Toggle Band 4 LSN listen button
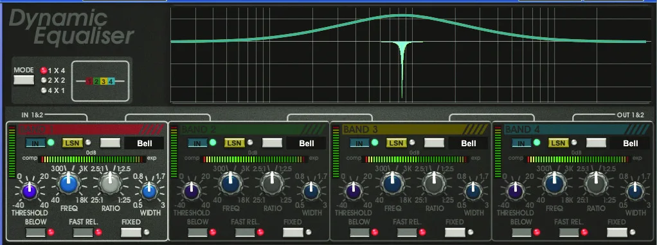This screenshot has height=245, width=657. point(559,143)
